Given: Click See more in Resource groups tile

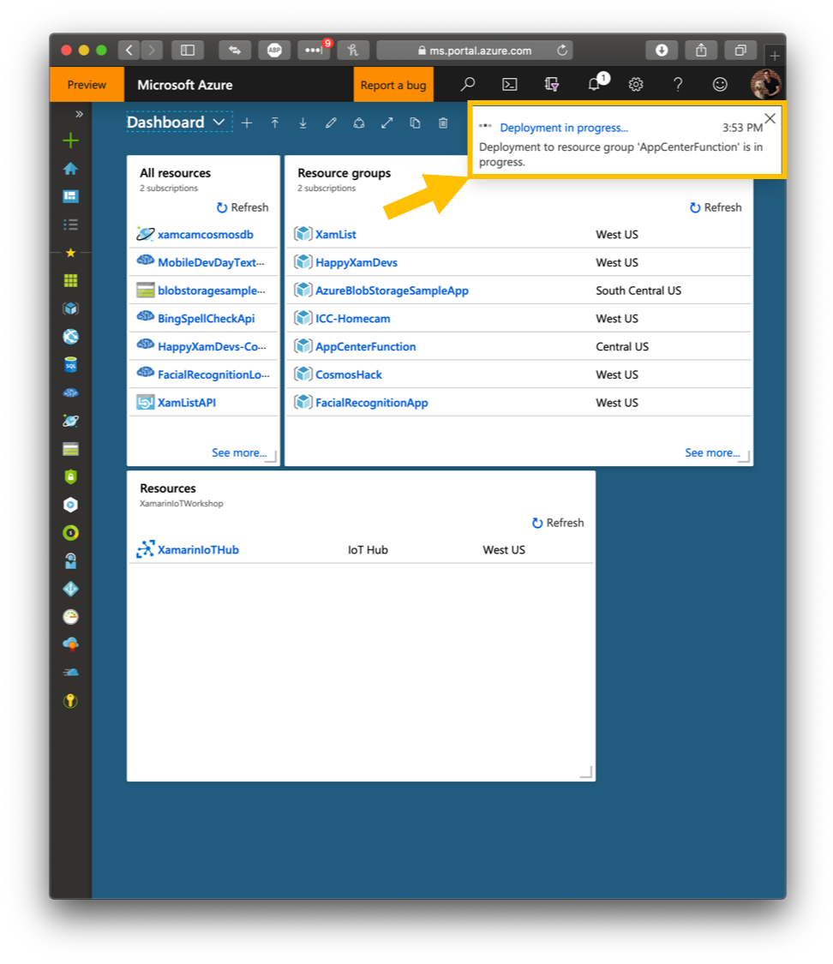Looking at the screenshot, I should [712, 452].
